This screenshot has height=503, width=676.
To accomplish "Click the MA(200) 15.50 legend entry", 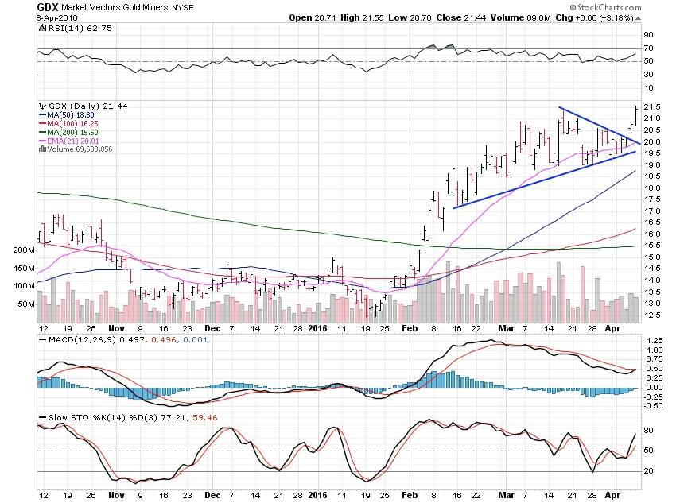I will click(72, 132).
